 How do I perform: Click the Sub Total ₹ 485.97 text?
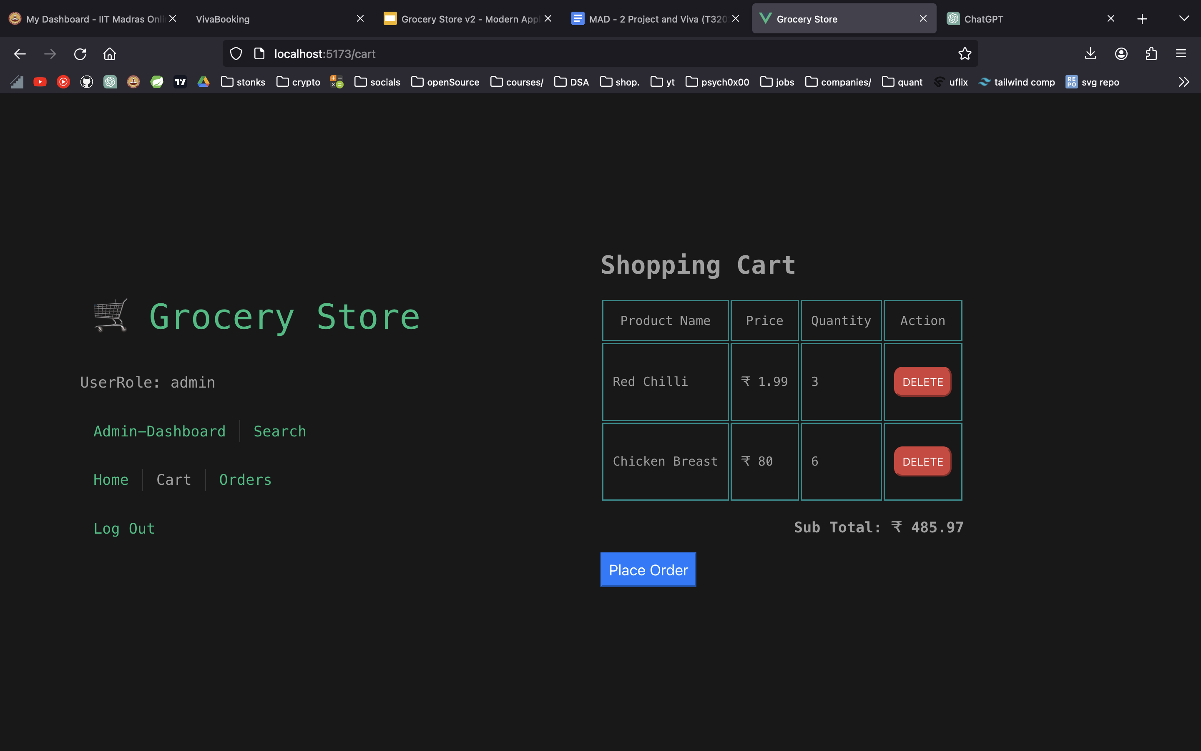tap(878, 527)
